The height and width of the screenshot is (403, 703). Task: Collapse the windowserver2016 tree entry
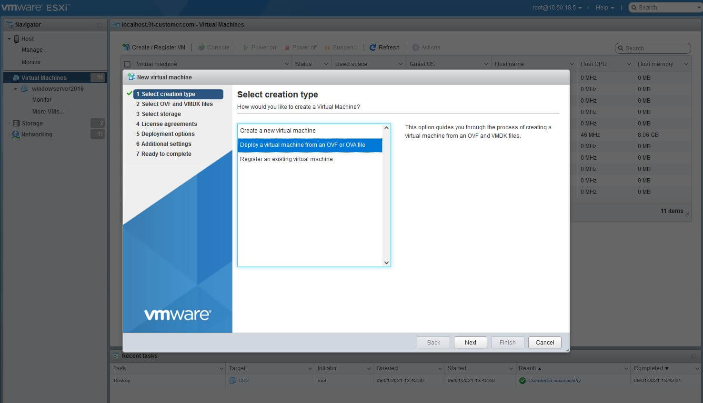pos(14,88)
